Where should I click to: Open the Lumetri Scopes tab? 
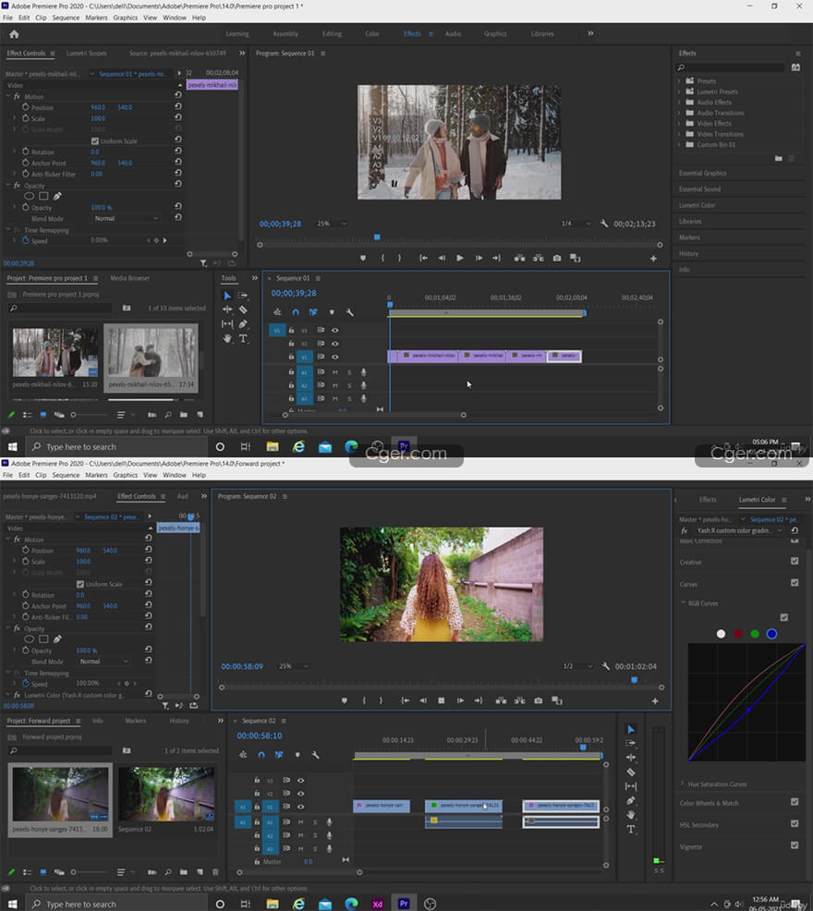click(x=87, y=54)
